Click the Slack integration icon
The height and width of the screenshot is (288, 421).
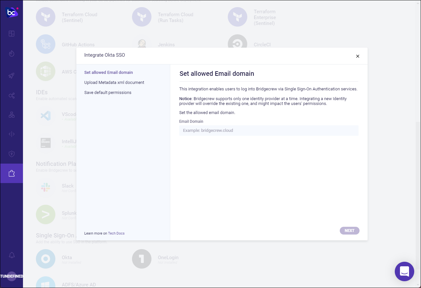(46, 187)
